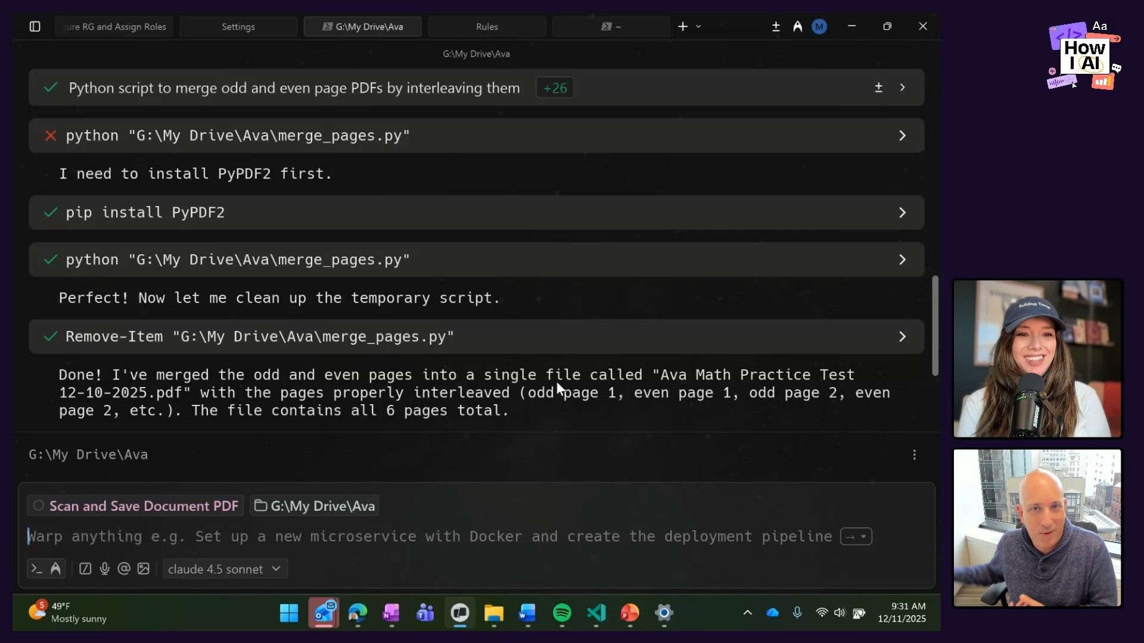Image resolution: width=1144 pixels, height=643 pixels.
Task: View diff icon on Python script block
Action: point(878,88)
